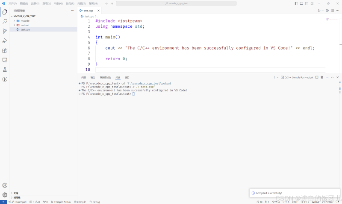Click the UTF-8 encoding status item
This screenshot has height=204, width=342.
(x=286, y=202)
